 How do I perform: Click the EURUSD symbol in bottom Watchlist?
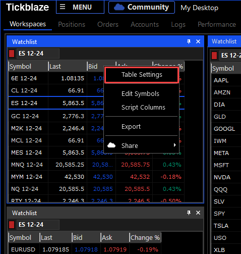(23, 249)
